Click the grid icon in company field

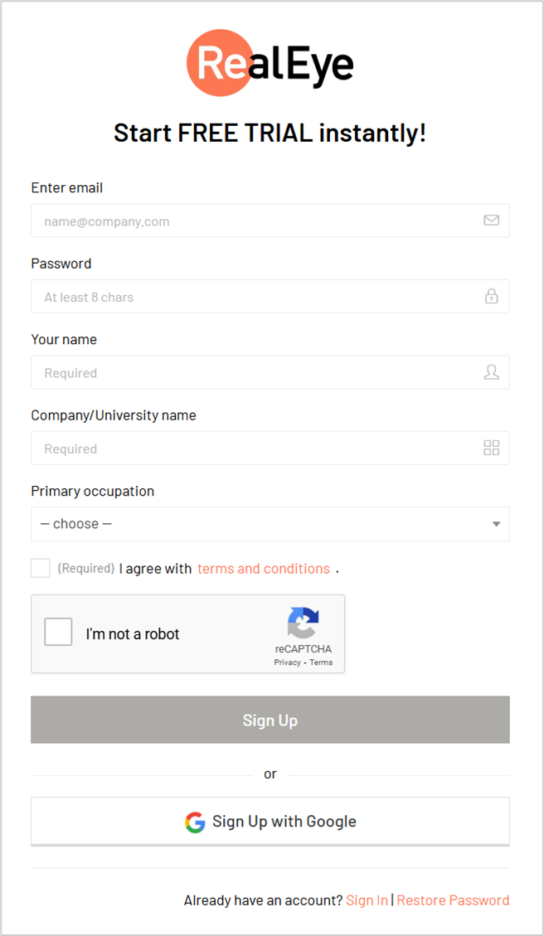[491, 448]
